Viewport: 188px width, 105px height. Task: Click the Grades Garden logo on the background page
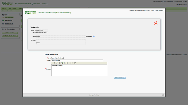7,3
